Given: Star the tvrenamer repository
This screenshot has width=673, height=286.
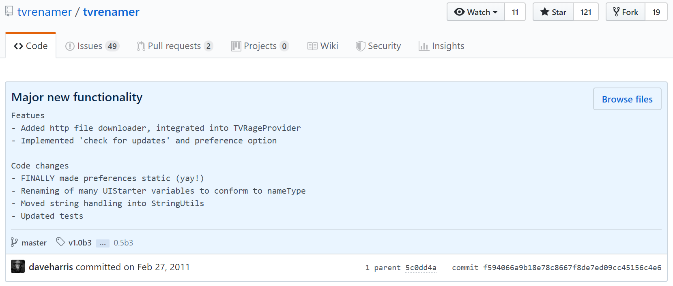Looking at the screenshot, I should pyautogui.click(x=553, y=12).
